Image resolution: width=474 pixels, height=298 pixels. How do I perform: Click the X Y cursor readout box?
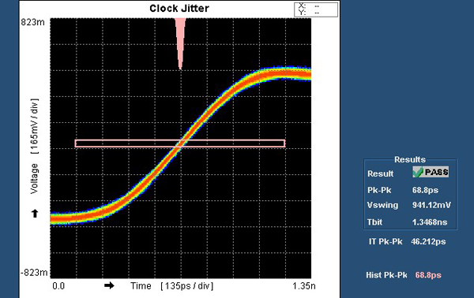click(316, 9)
